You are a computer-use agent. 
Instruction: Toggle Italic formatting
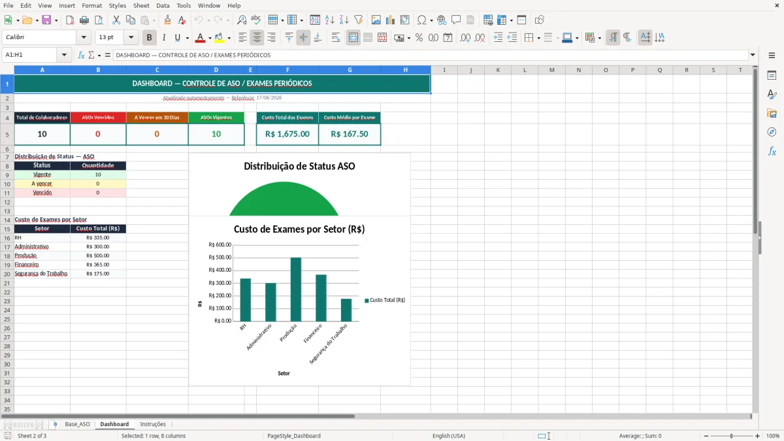[163, 38]
